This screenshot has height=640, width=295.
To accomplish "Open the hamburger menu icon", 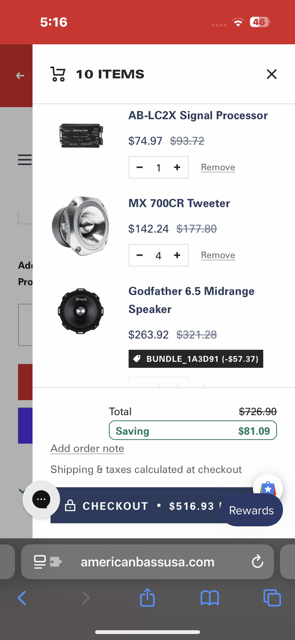I will point(25,160).
